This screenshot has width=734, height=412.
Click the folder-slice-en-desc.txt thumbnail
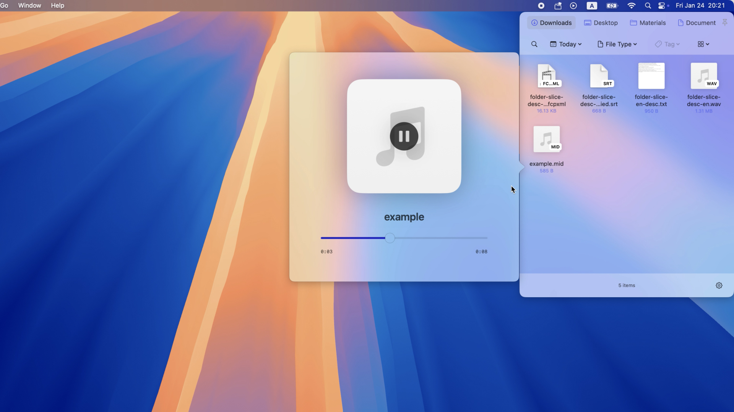pos(652,76)
